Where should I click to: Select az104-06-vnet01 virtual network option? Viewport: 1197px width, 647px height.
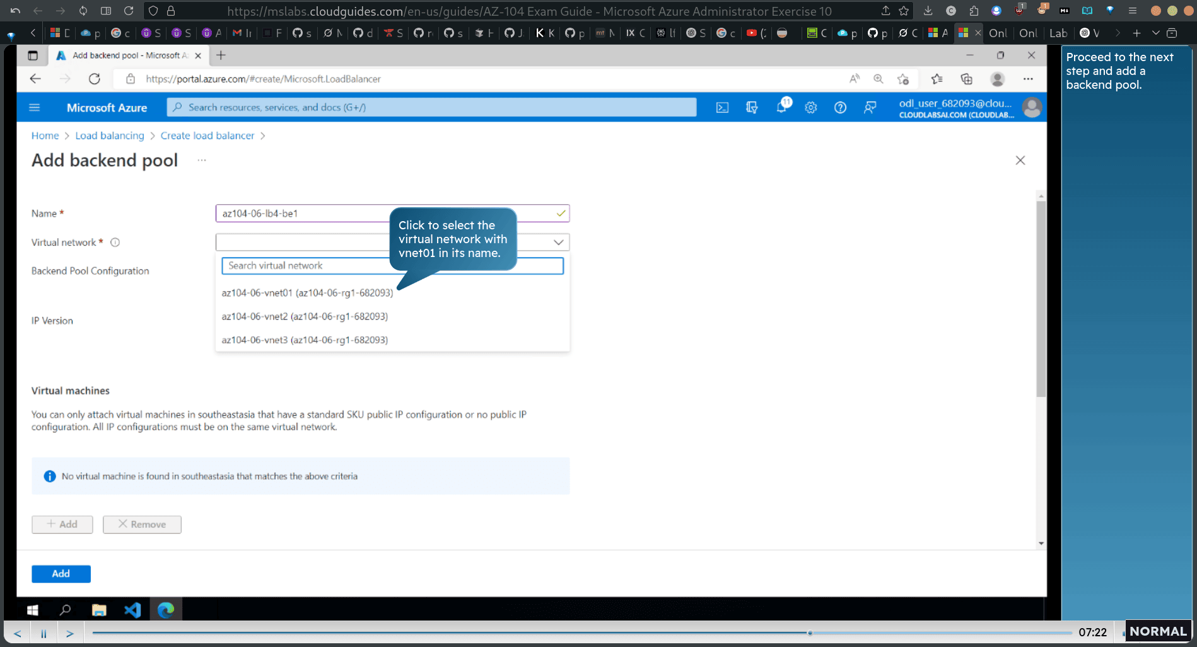[307, 293]
